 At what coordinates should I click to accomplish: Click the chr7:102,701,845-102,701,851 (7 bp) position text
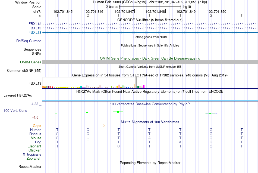[178, 2]
